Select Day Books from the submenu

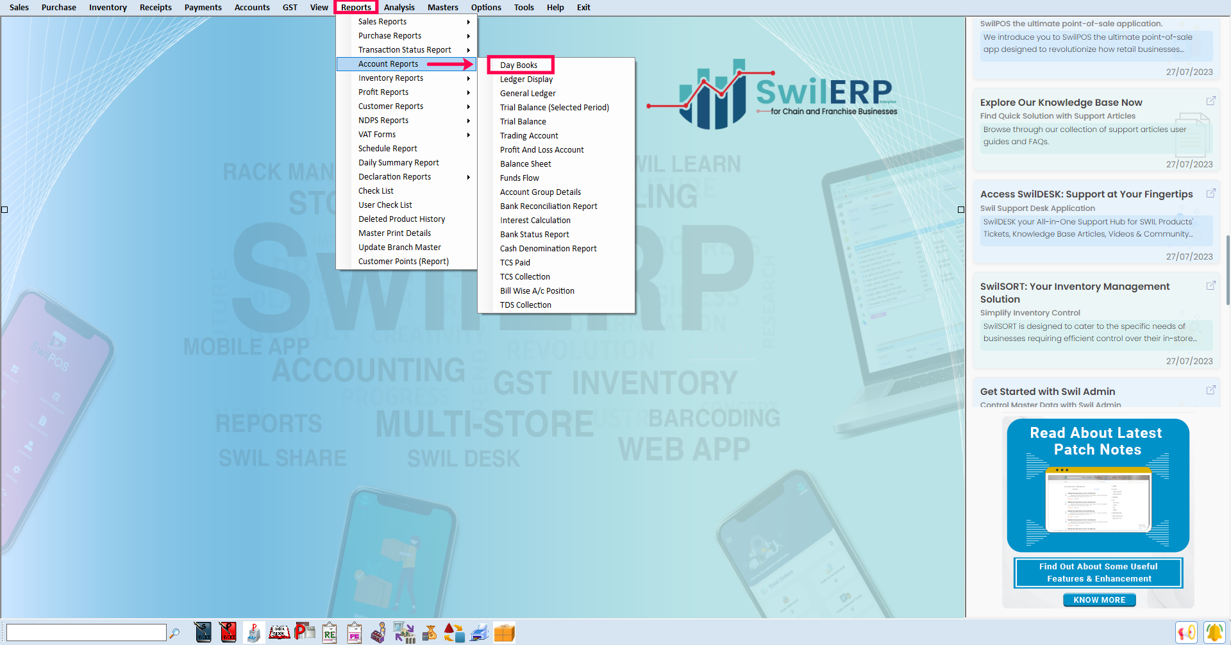pos(519,65)
